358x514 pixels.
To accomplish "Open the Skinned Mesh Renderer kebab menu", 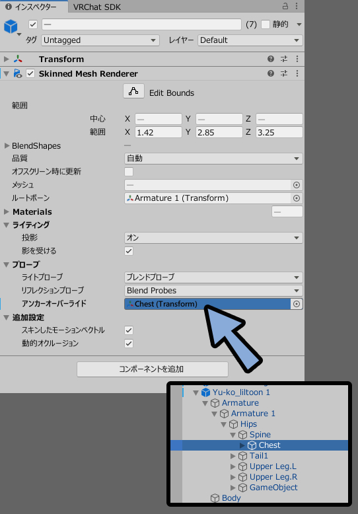I will coord(297,73).
